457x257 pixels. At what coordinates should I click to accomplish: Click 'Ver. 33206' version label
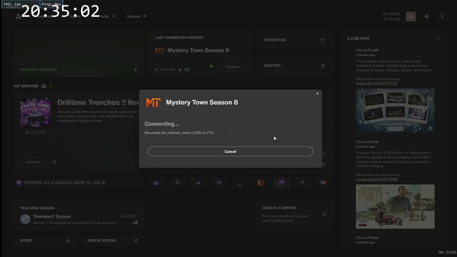[x=447, y=252]
